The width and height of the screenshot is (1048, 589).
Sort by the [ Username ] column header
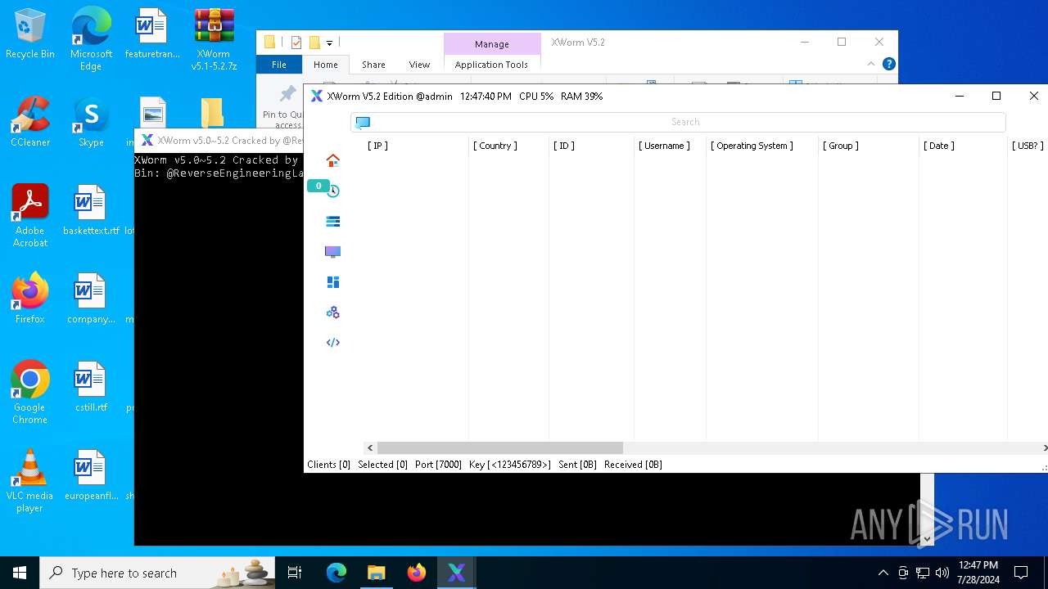click(664, 146)
